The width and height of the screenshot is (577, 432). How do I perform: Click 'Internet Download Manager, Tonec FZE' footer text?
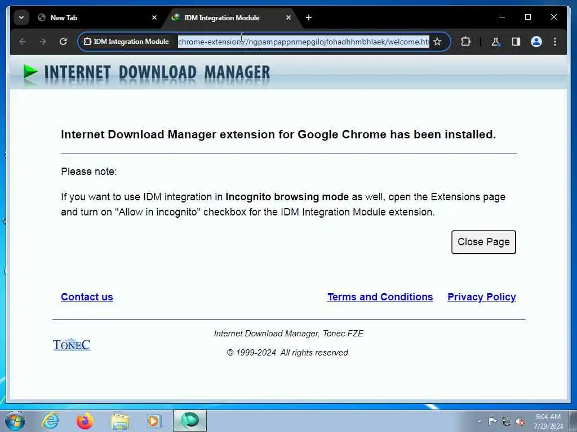(x=288, y=334)
